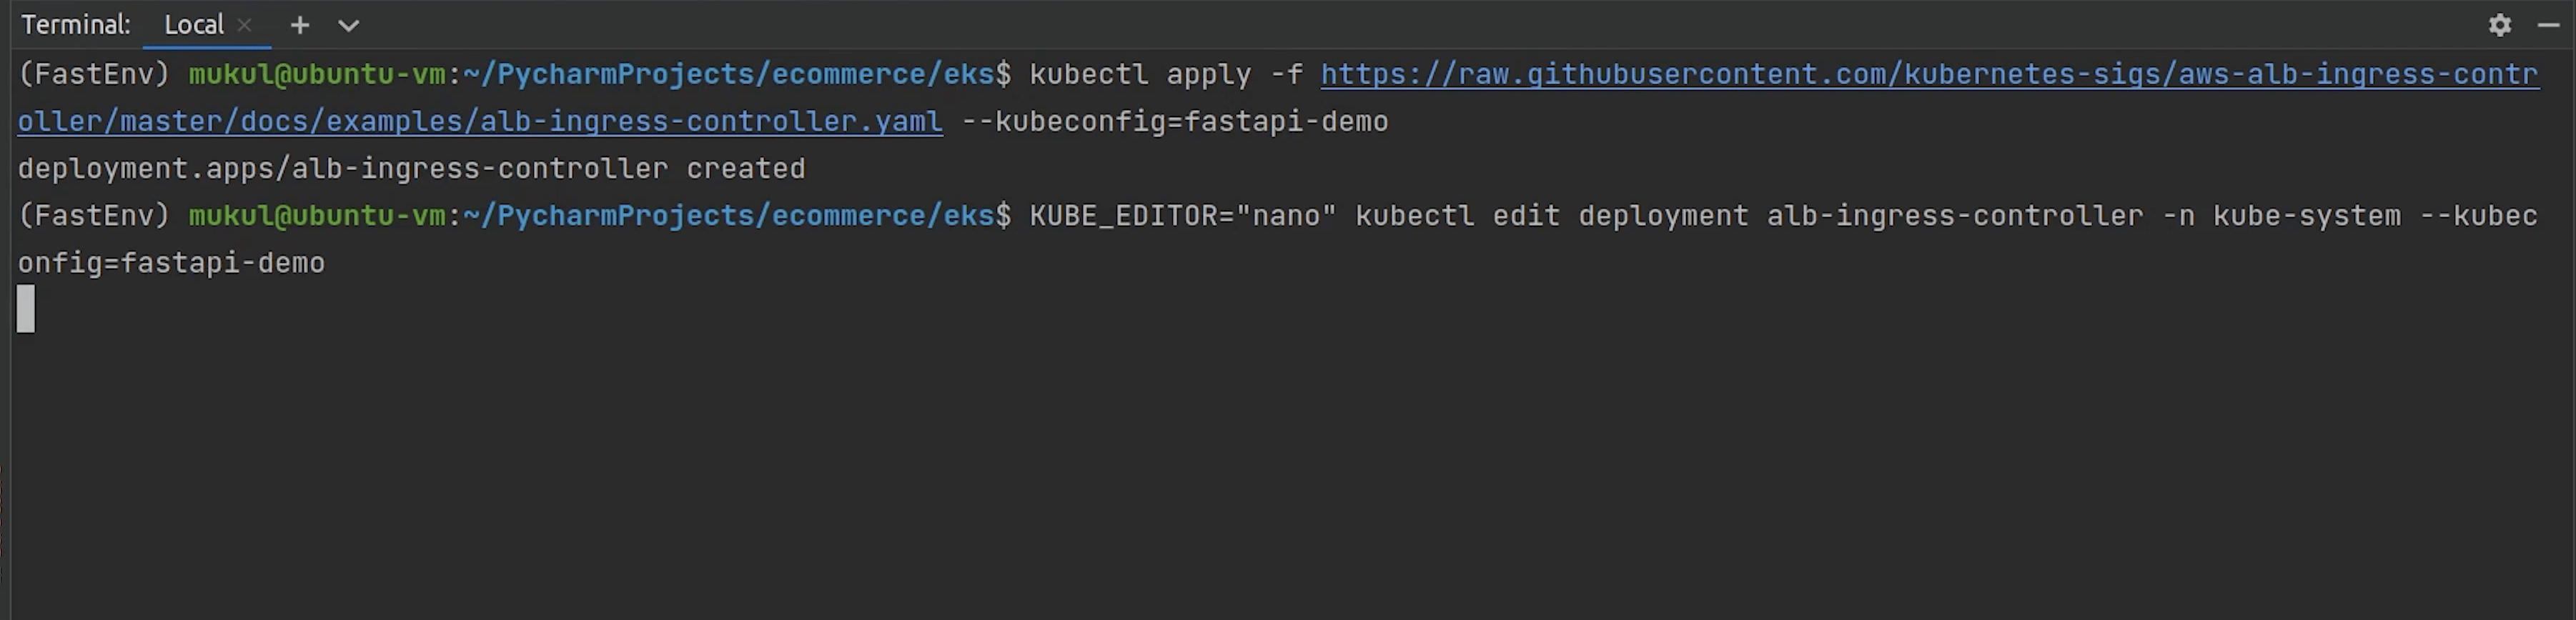Click the wrapped 'onfig=fastapi-demo' text
The image size is (2576, 620).
click(171, 262)
